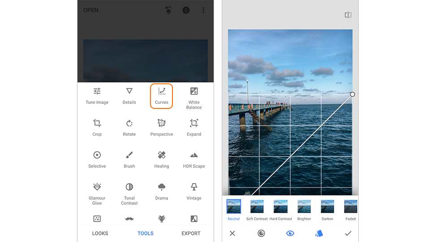Open the Healing tool

click(x=162, y=160)
